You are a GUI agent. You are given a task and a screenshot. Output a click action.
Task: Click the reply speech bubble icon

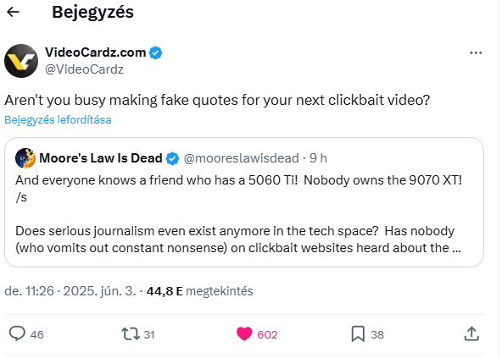tap(17, 333)
